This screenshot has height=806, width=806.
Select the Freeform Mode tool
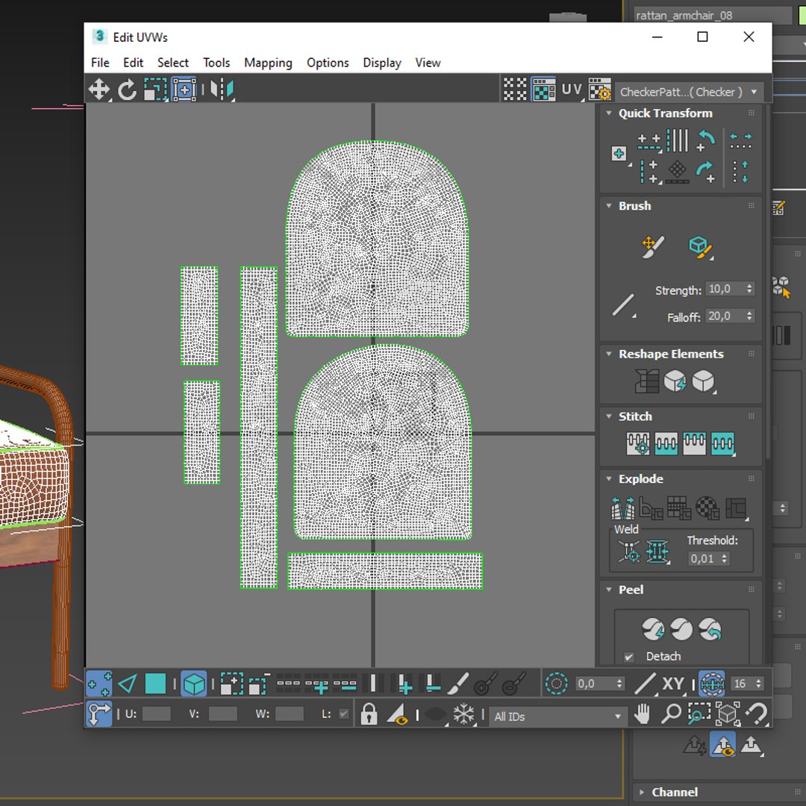(184, 90)
